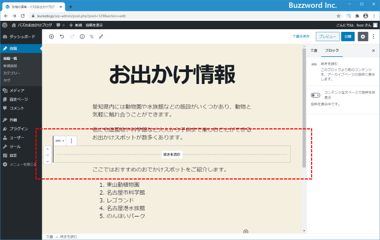Click the block drag handle
Viewport: 380px width, 240px height.
pos(47,155)
